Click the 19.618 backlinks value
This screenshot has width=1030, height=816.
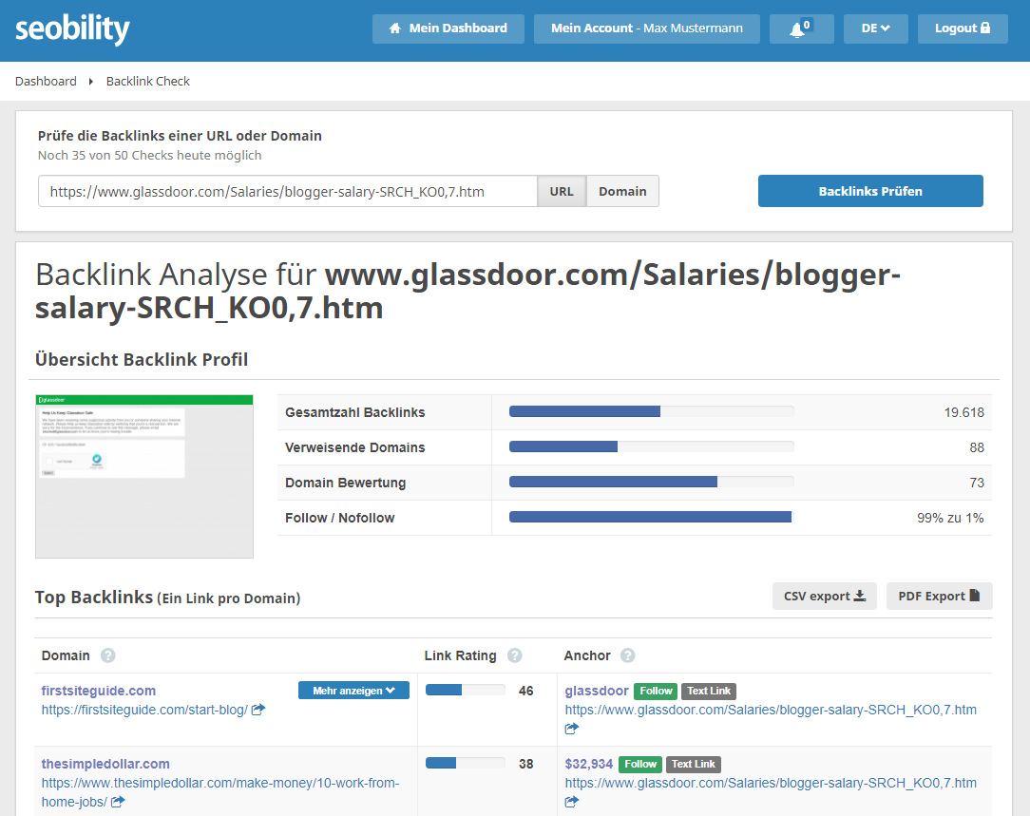(x=963, y=412)
